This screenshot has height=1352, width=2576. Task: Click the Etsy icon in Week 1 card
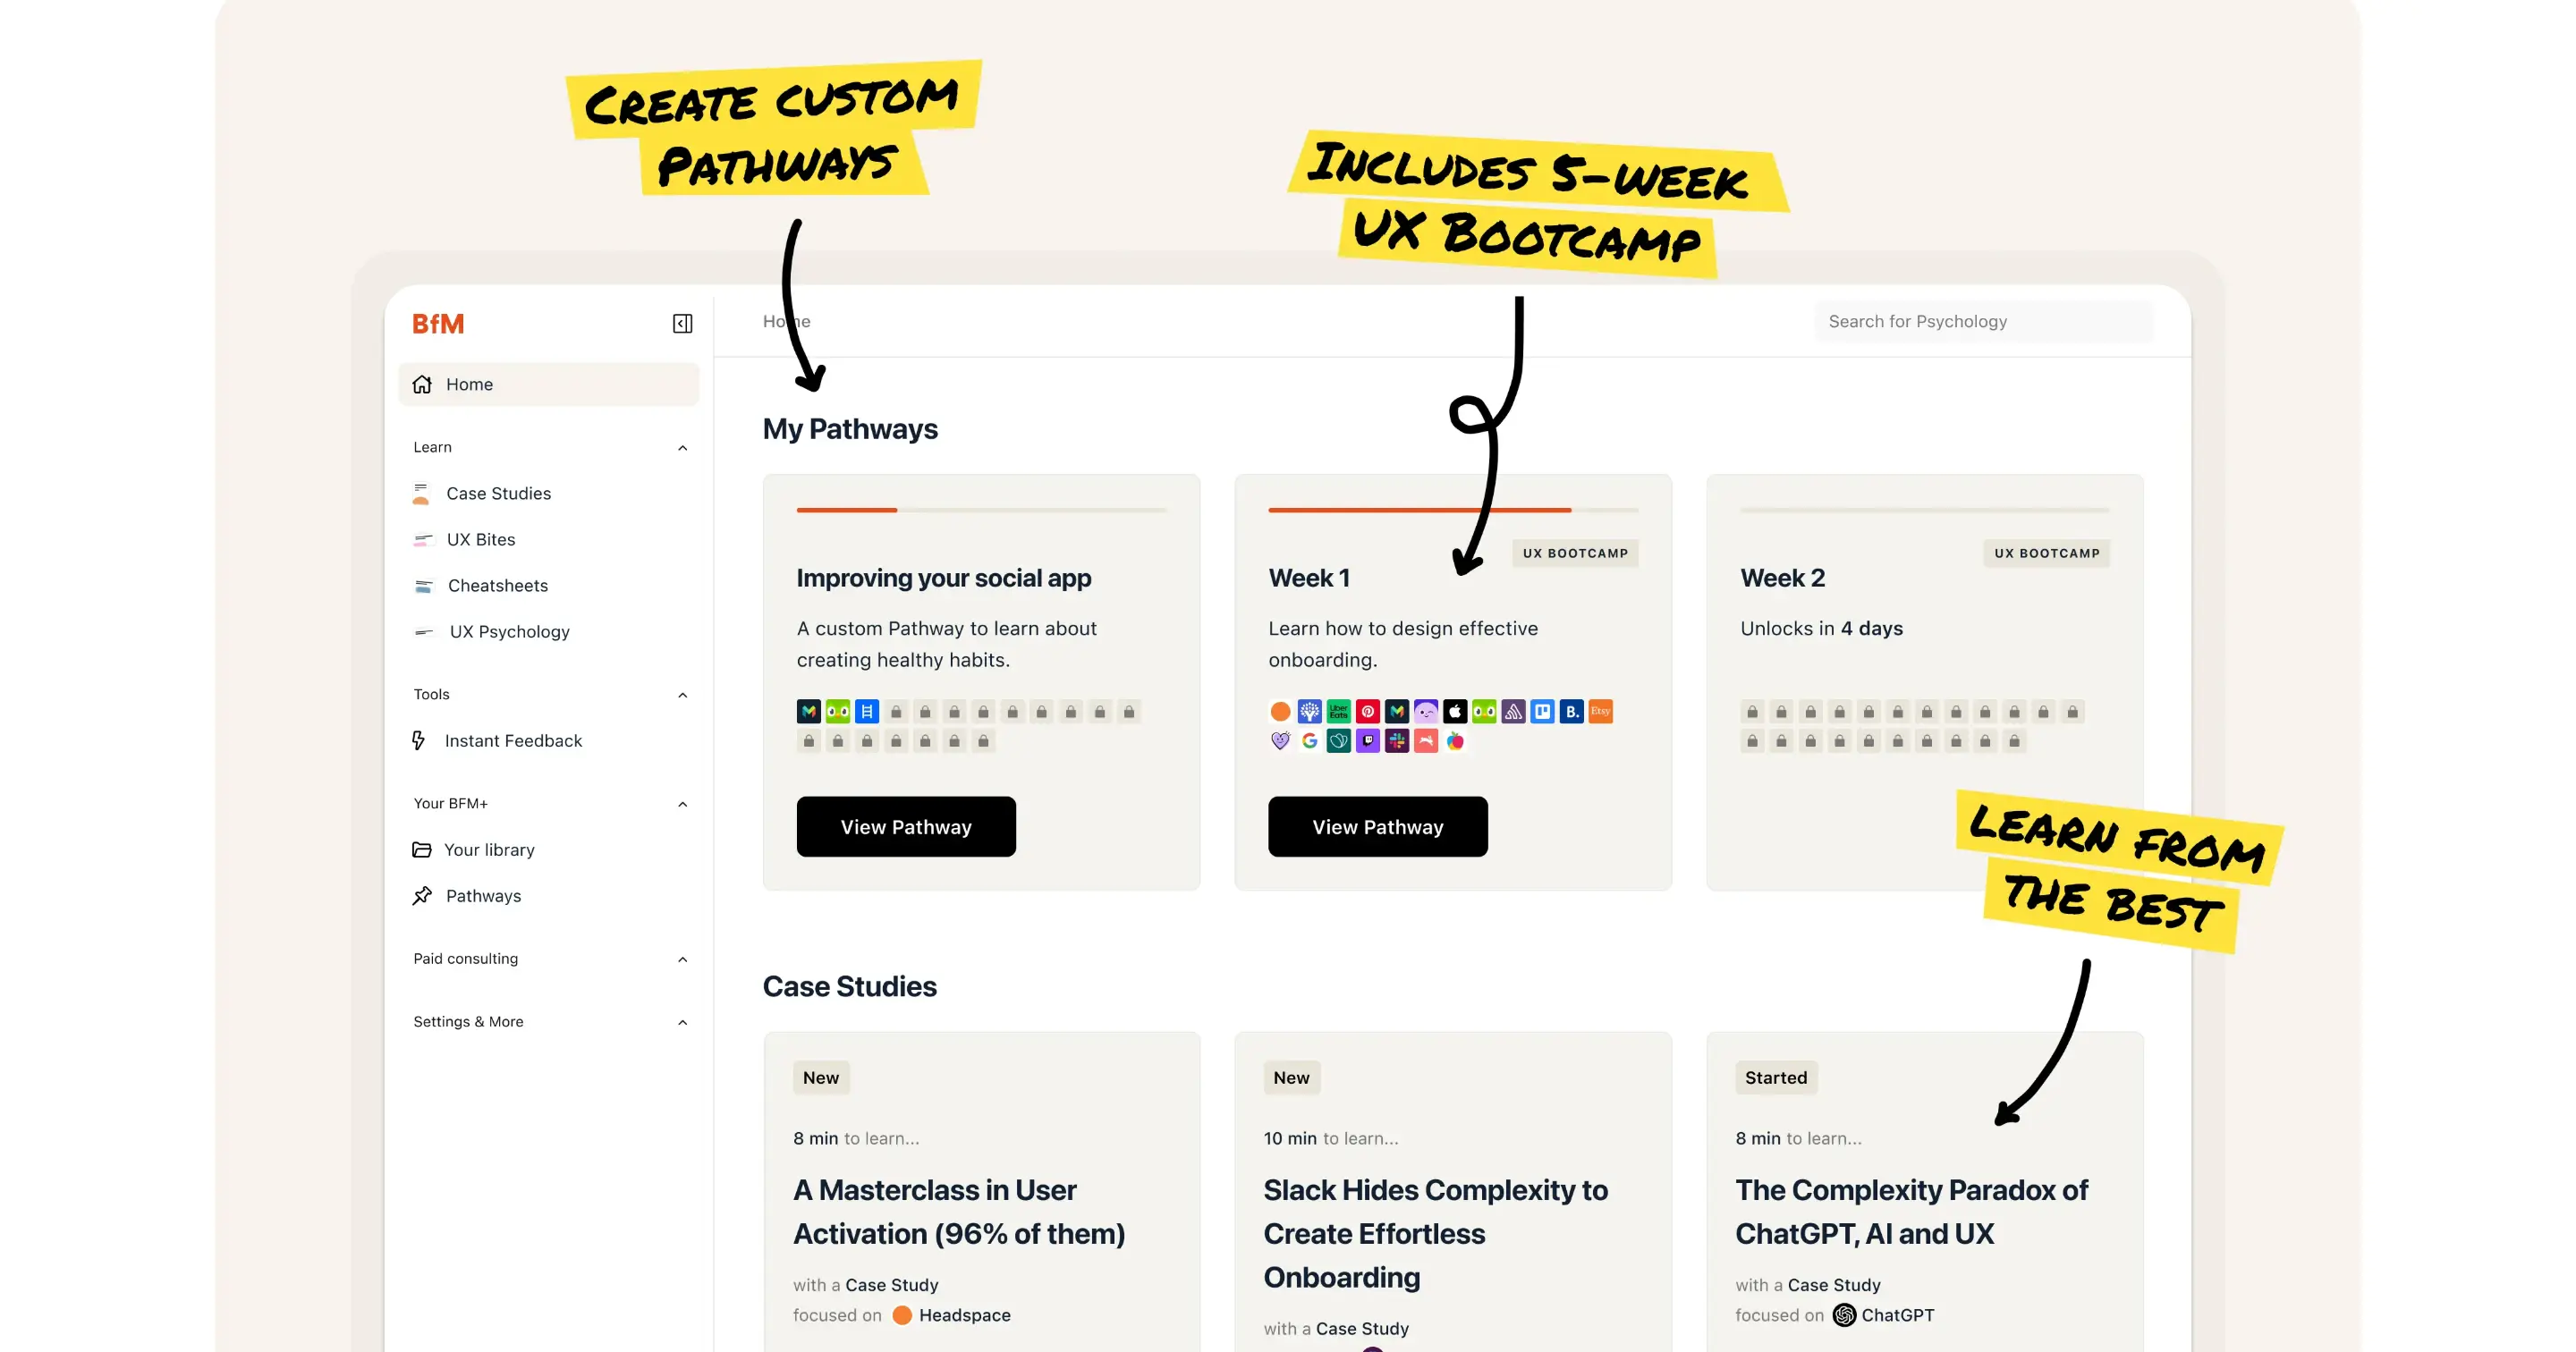pyautogui.click(x=1600, y=711)
